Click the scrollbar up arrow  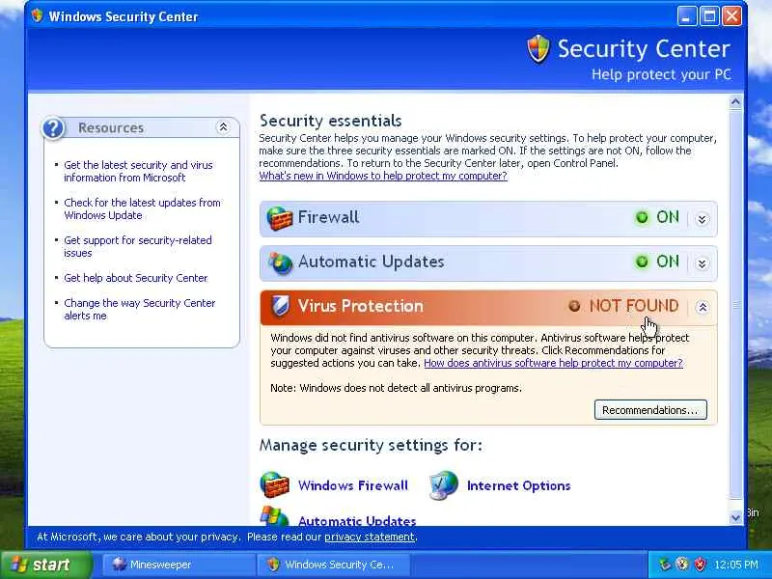click(735, 102)
